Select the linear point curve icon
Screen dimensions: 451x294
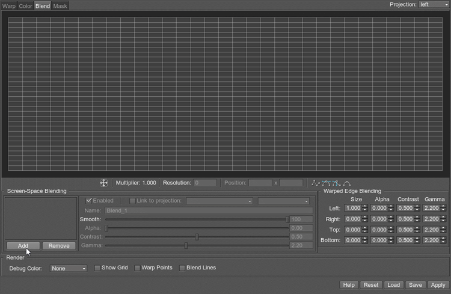coord(314,183)
